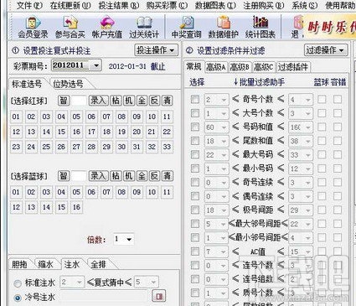This screenshot has width=356, height=306.
Task: Click the red-ball 机 random pick button
Action: 129,101
